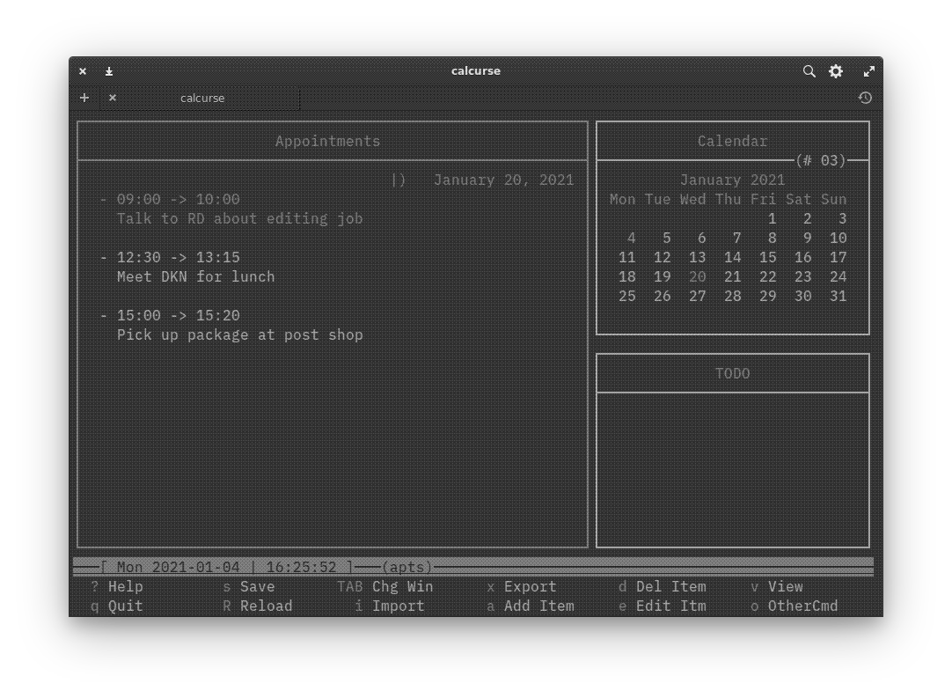
Task: Click the week number (# 03) label
Action: point(821,160)
